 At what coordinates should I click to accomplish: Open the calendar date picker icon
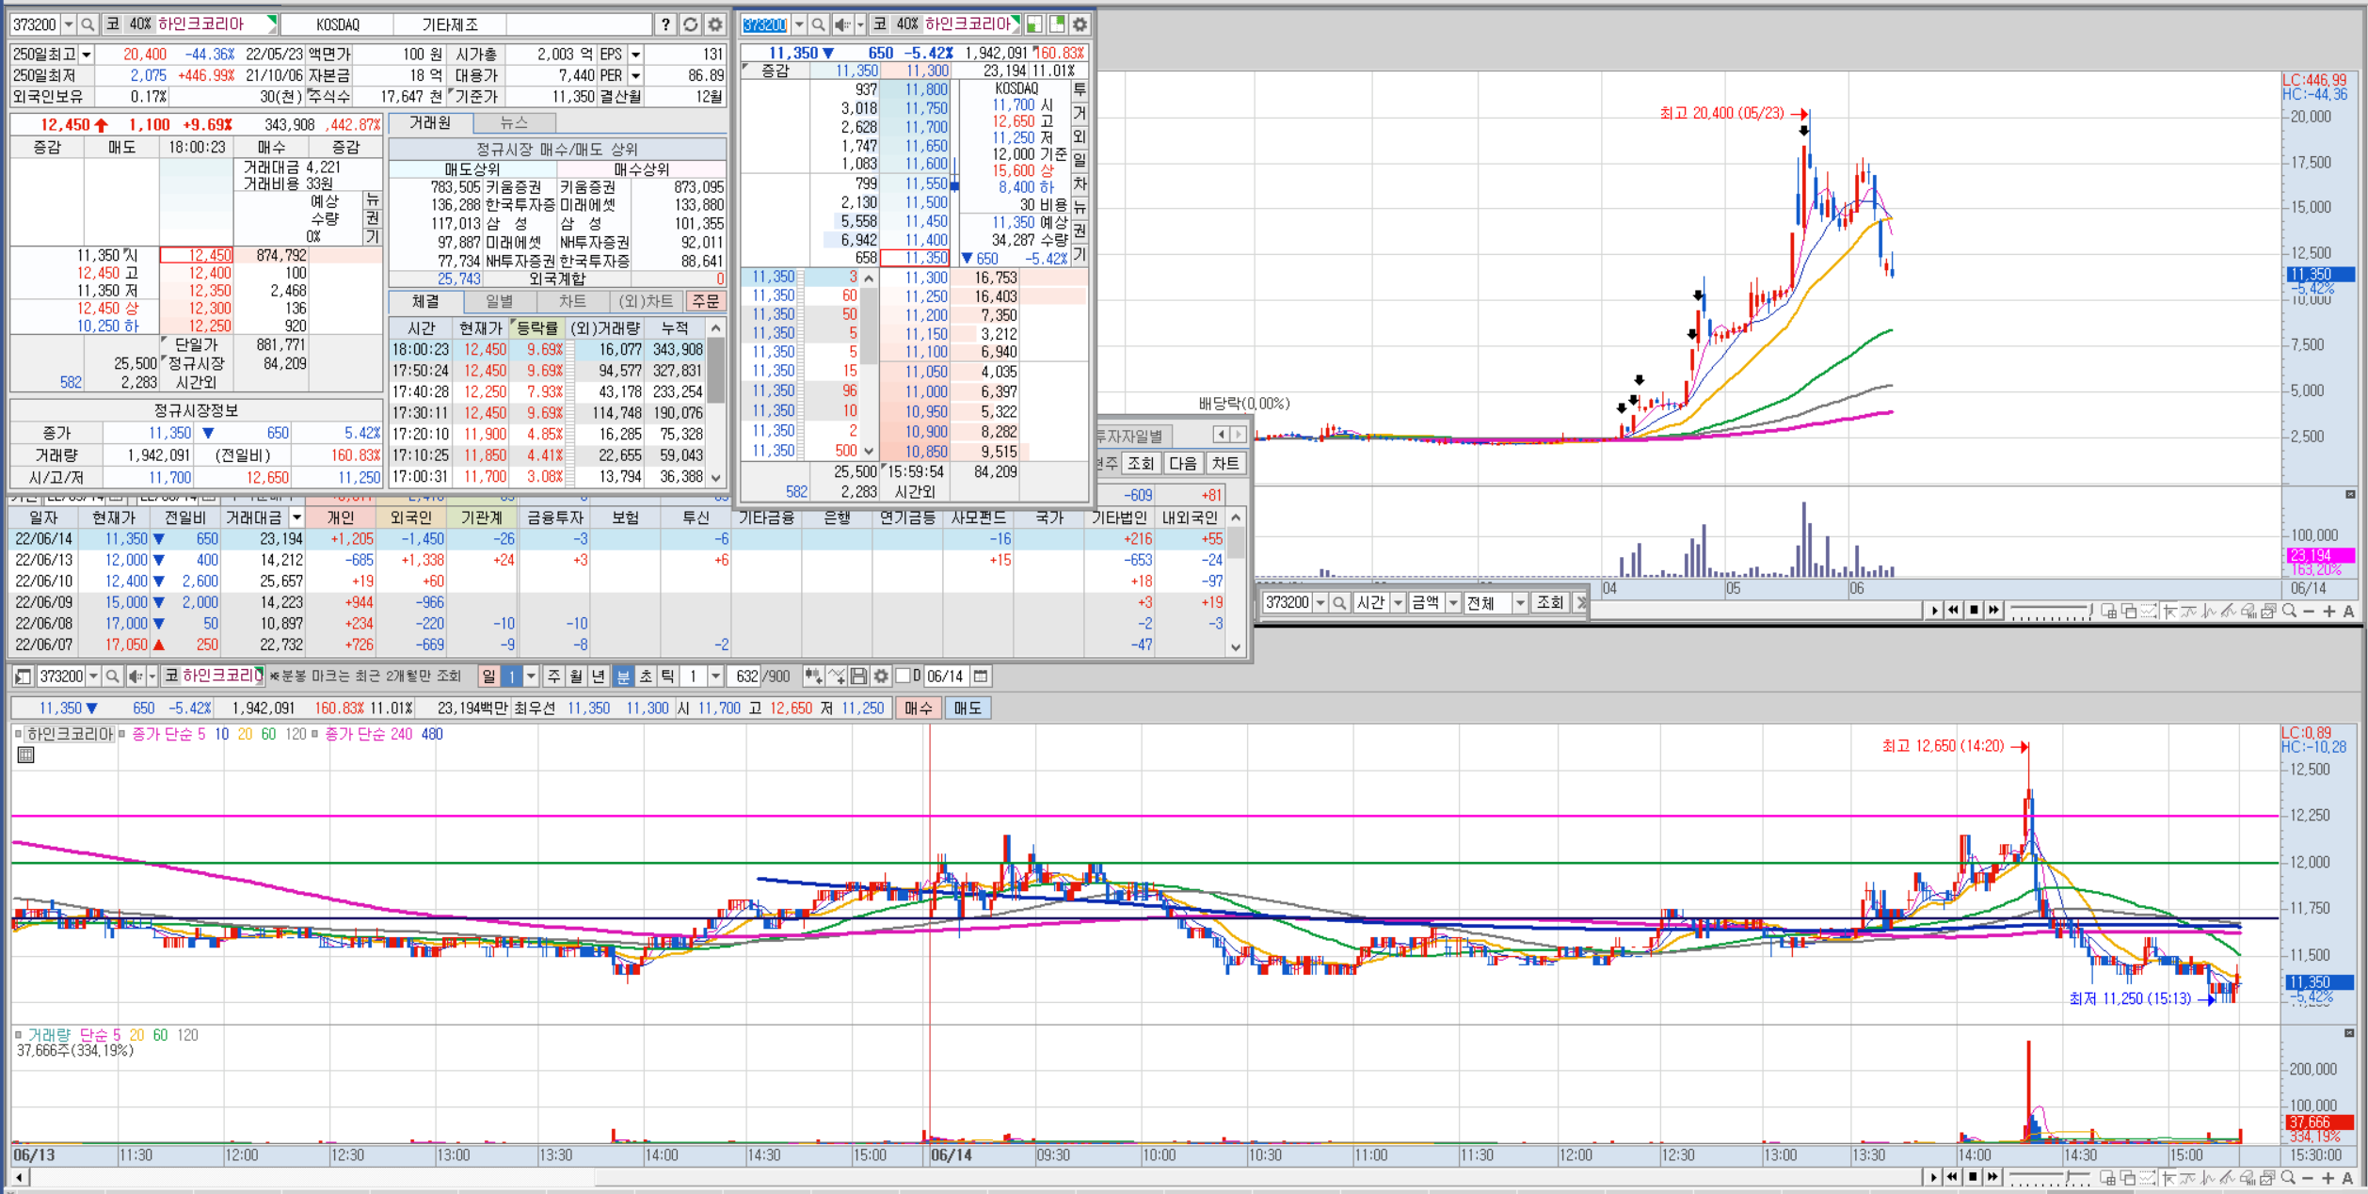[x=981, y=676]
